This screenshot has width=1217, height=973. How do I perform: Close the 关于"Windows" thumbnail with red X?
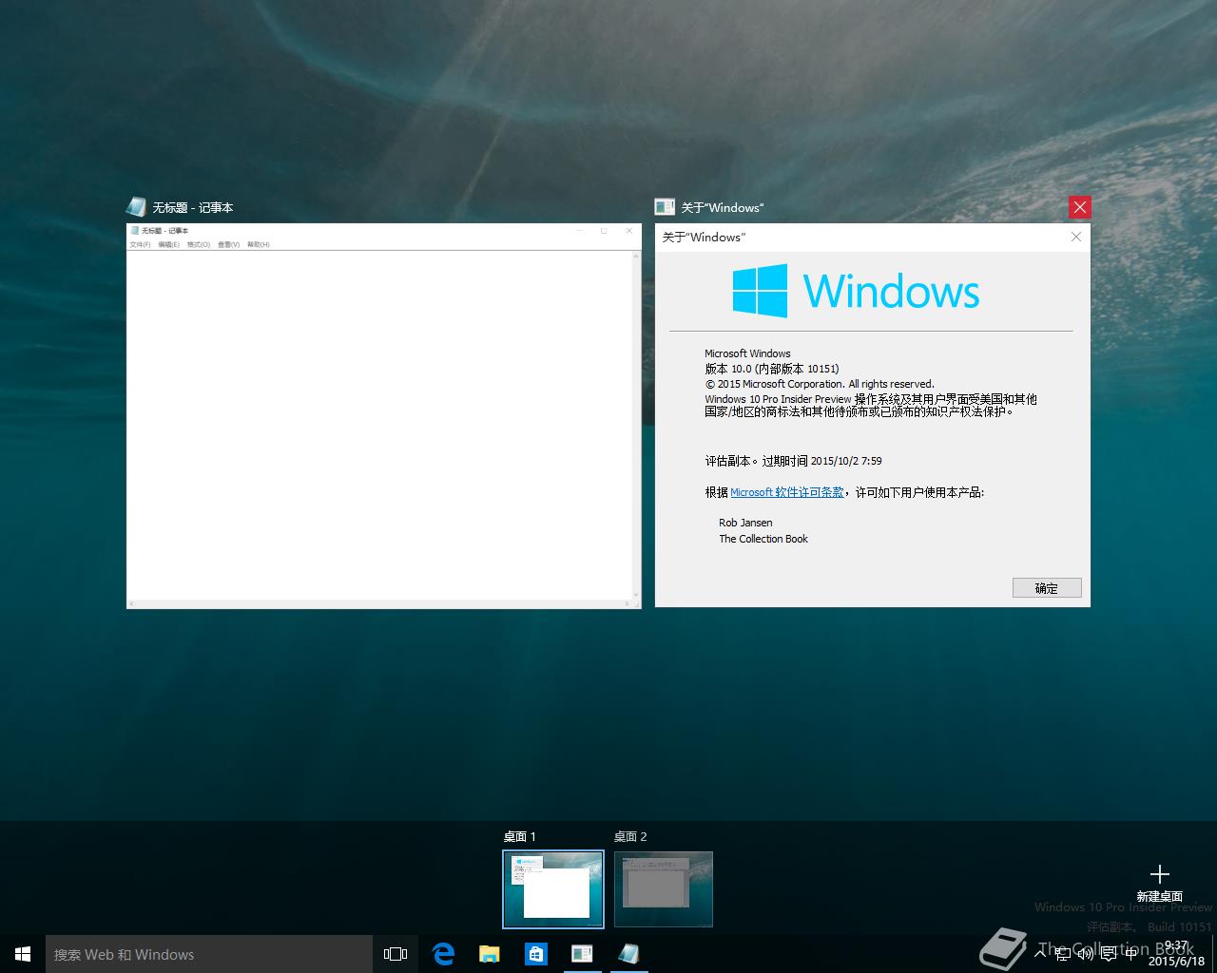tap(1079, 207)
